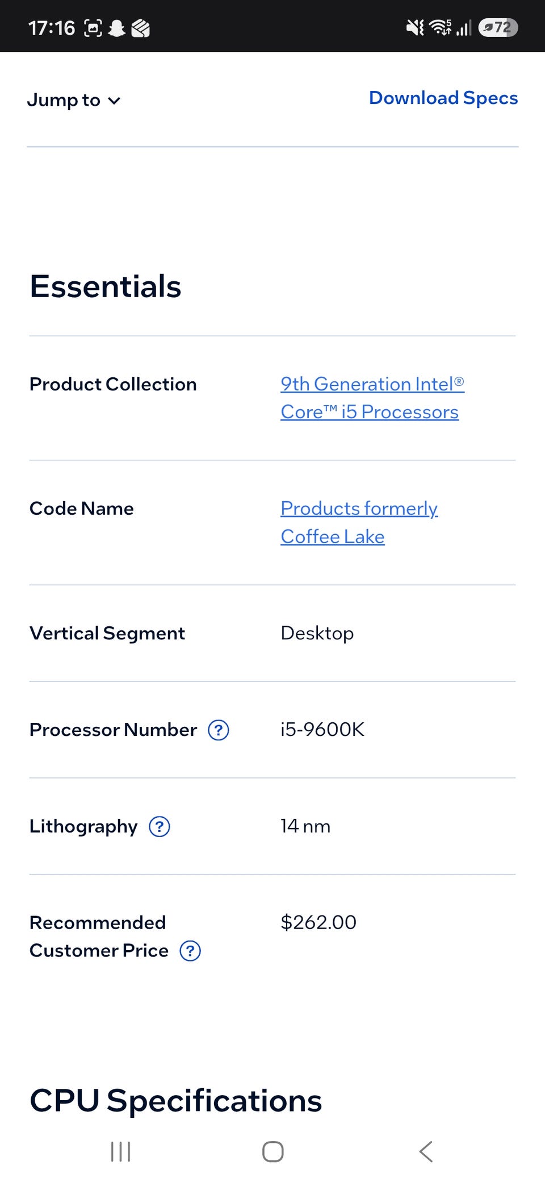Tap the Wi-Fi signal status icon
Viewport: 545px width, 1182px height.
(440, 27)
